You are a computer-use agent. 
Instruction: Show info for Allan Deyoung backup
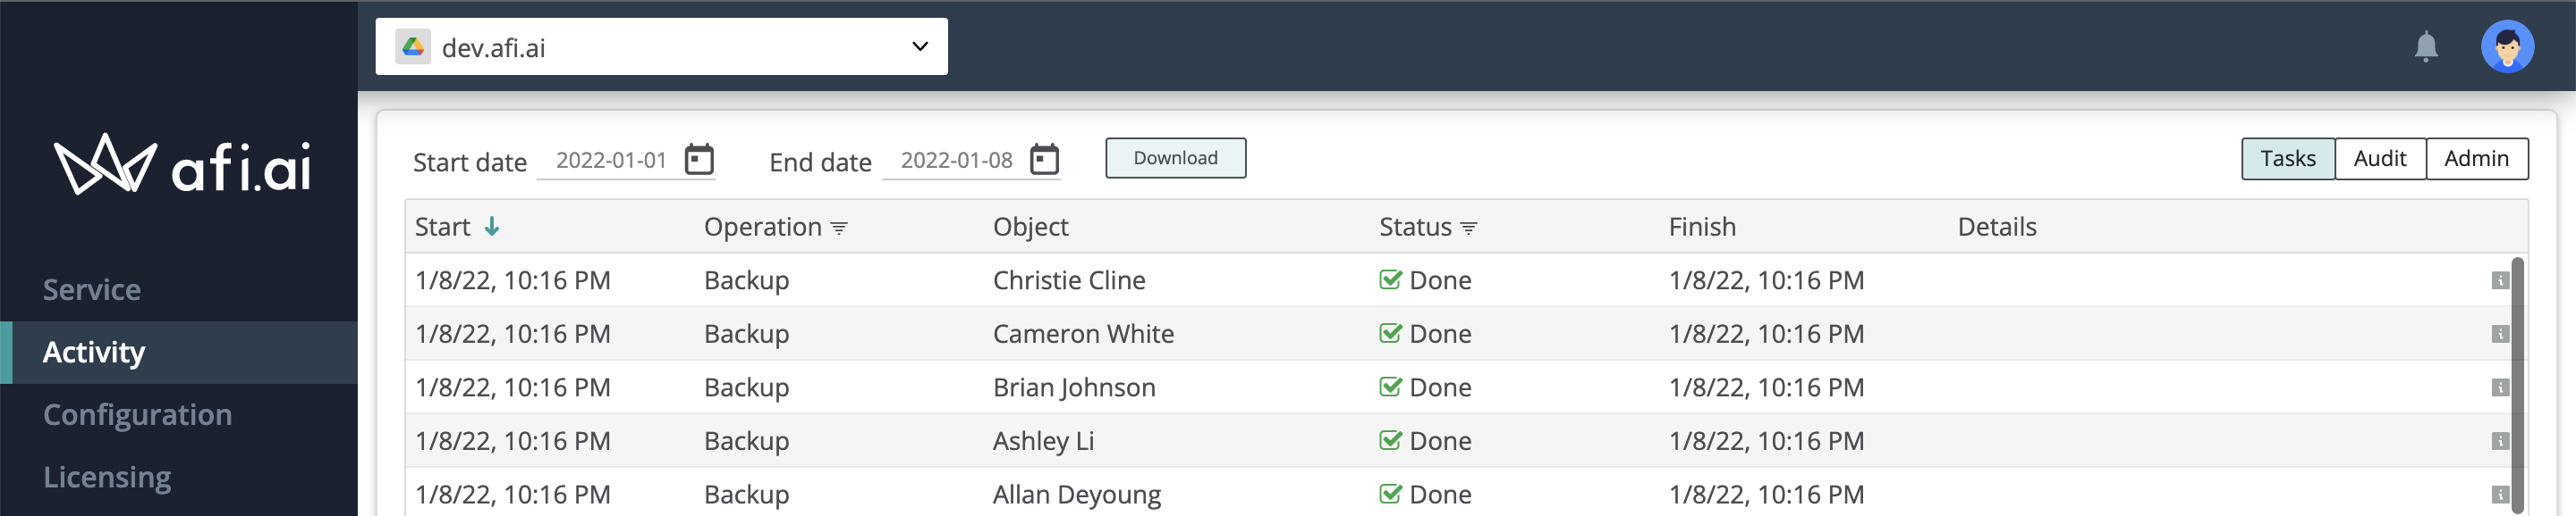pos(2500,495)
